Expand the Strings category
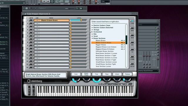The height and width of the screenshot is (106, 188). pos(92,30)
